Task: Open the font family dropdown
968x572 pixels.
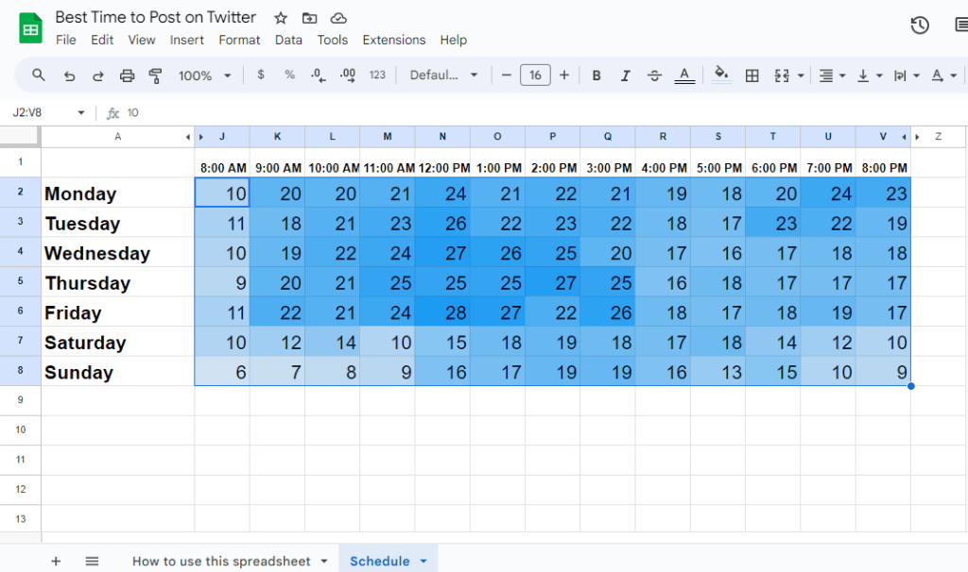Action: point(444,76)
